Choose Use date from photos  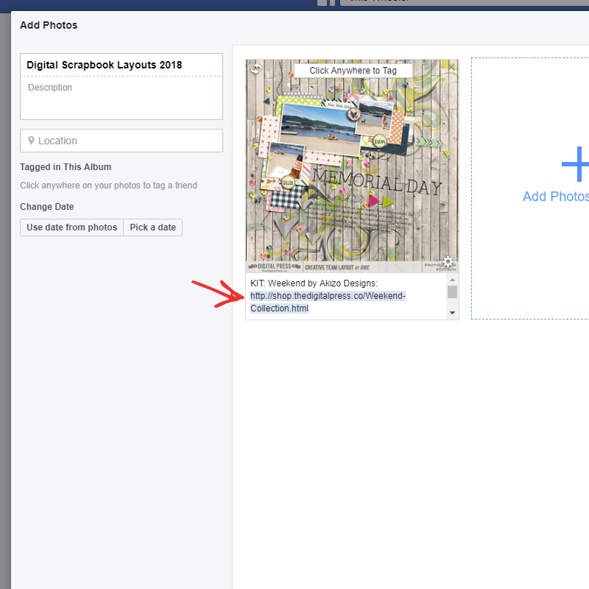(71, 228)
